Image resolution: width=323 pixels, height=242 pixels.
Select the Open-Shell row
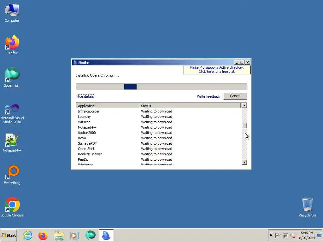point(159,149)
